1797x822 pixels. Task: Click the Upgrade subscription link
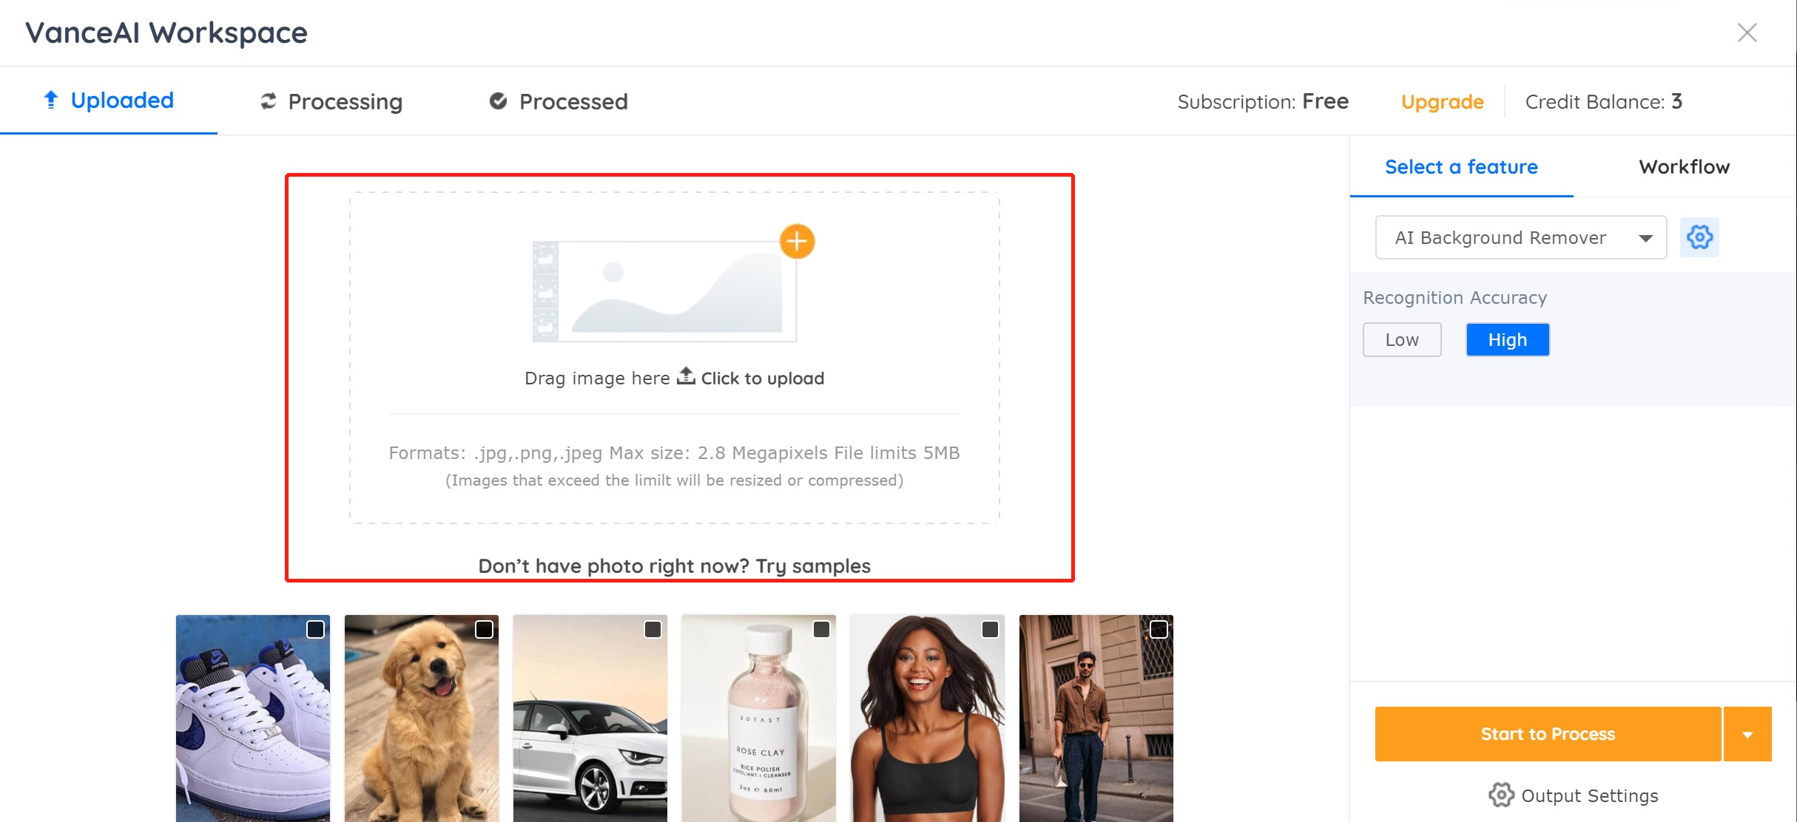[x=1440, y=101]
